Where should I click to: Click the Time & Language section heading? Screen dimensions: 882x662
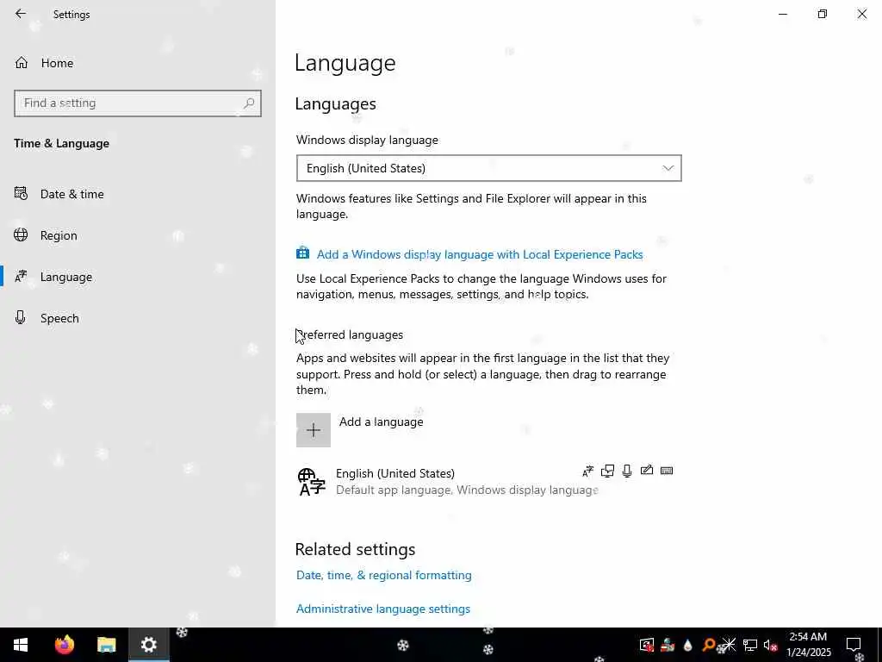(x=62, y=144)
